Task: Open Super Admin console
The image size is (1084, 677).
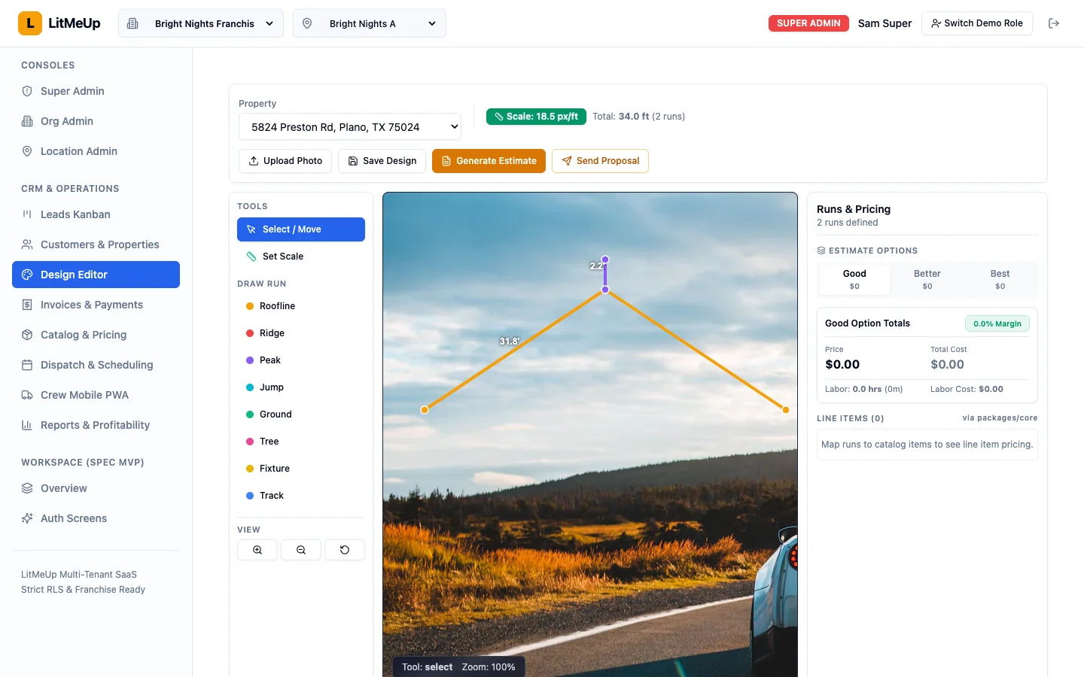Action: [96, 91]
